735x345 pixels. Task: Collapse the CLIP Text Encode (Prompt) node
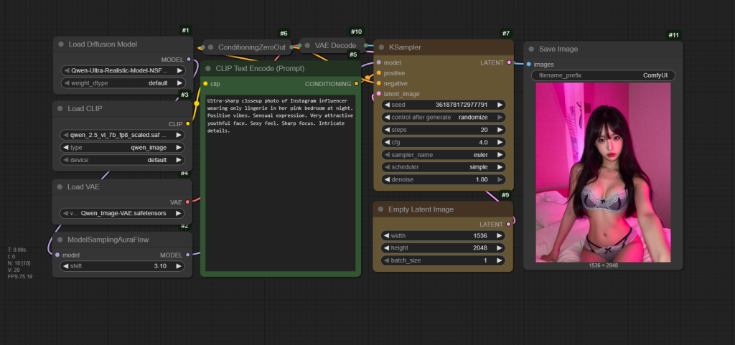208,69
